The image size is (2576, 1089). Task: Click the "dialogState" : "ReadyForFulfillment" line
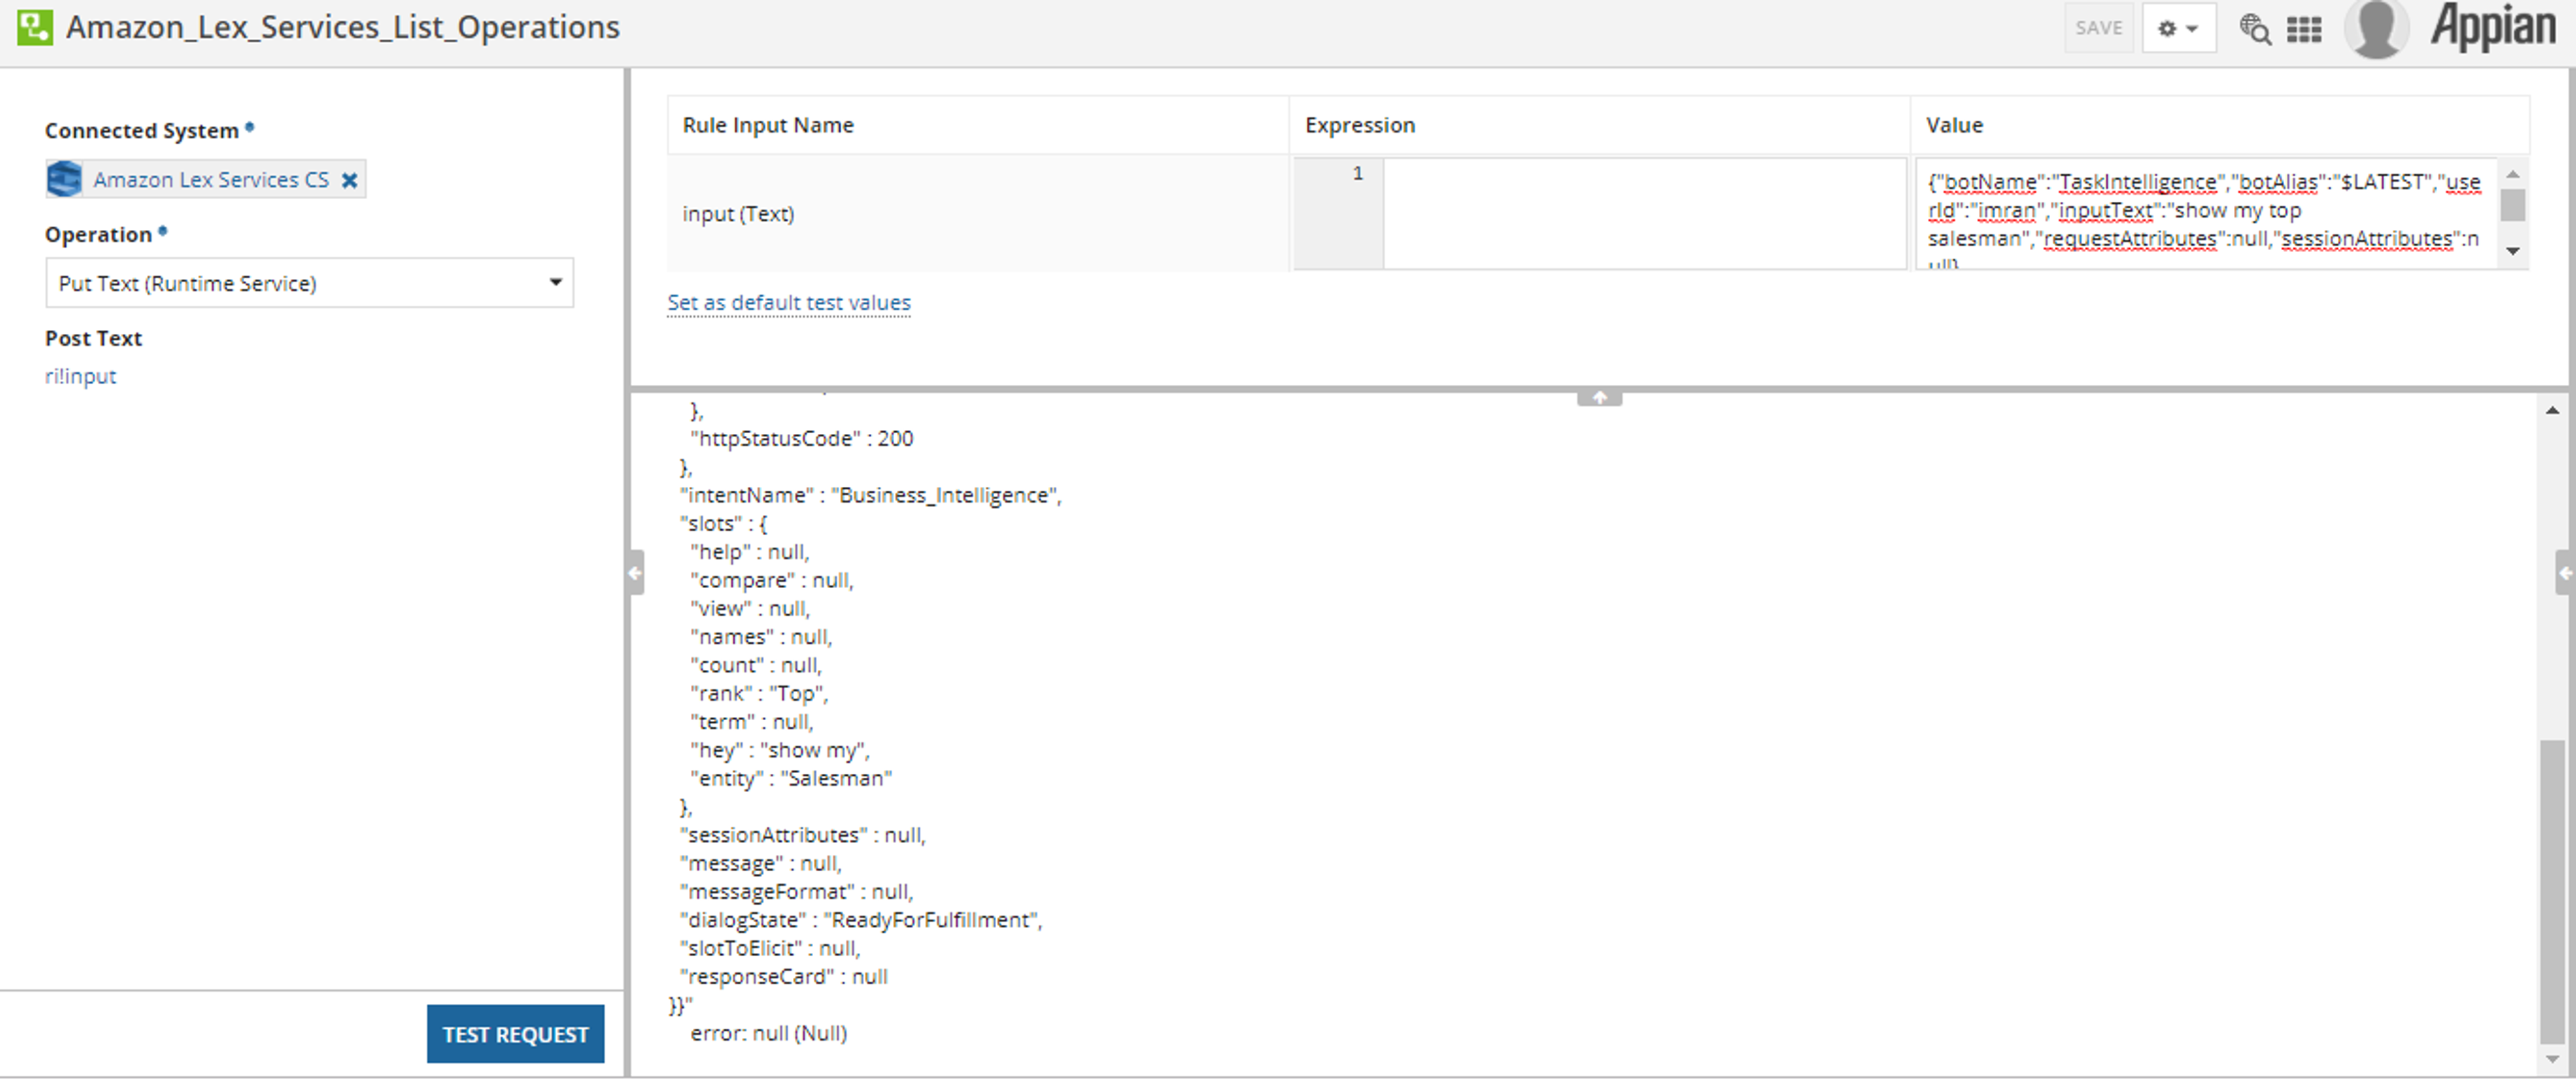(861, 920)
